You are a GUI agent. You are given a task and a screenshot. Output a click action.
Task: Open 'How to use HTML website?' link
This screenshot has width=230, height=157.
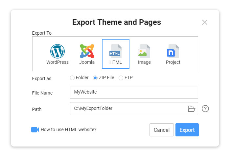coord(68,130)
